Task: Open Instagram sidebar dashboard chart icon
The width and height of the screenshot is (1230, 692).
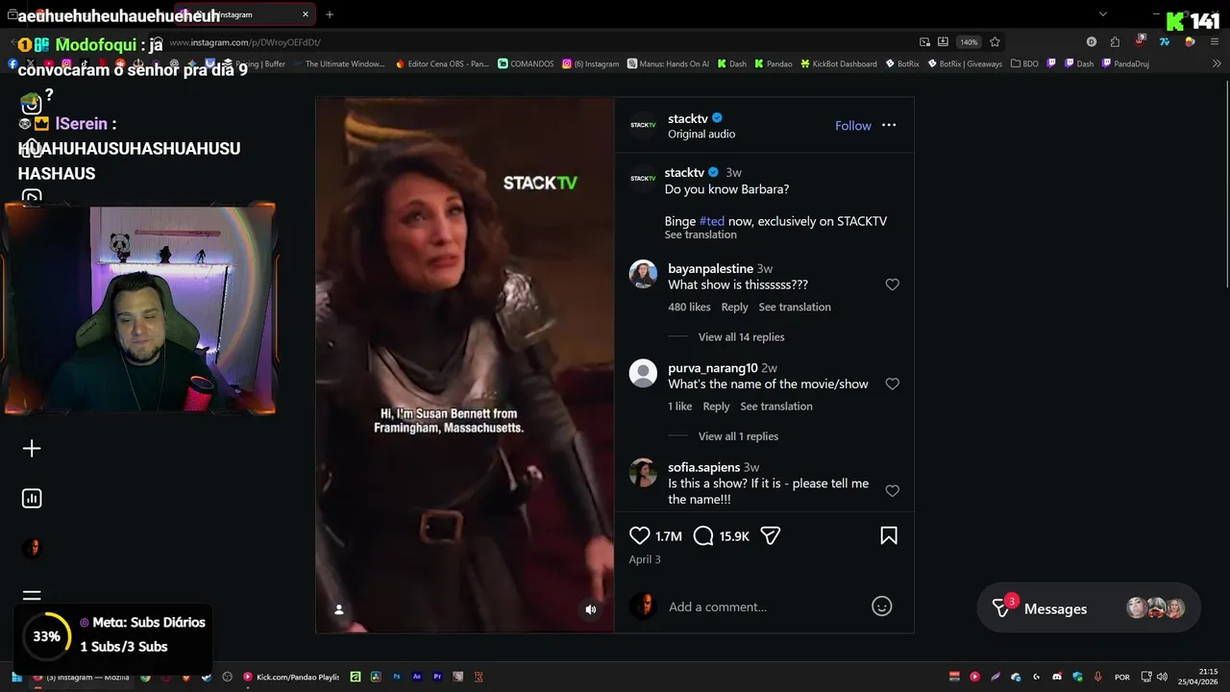Action: (x=32, y=498)
